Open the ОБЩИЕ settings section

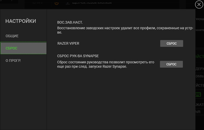click(x=12, y=36)
